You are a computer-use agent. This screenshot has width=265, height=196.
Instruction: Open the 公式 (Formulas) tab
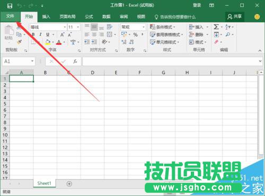(x=89, y=17)
